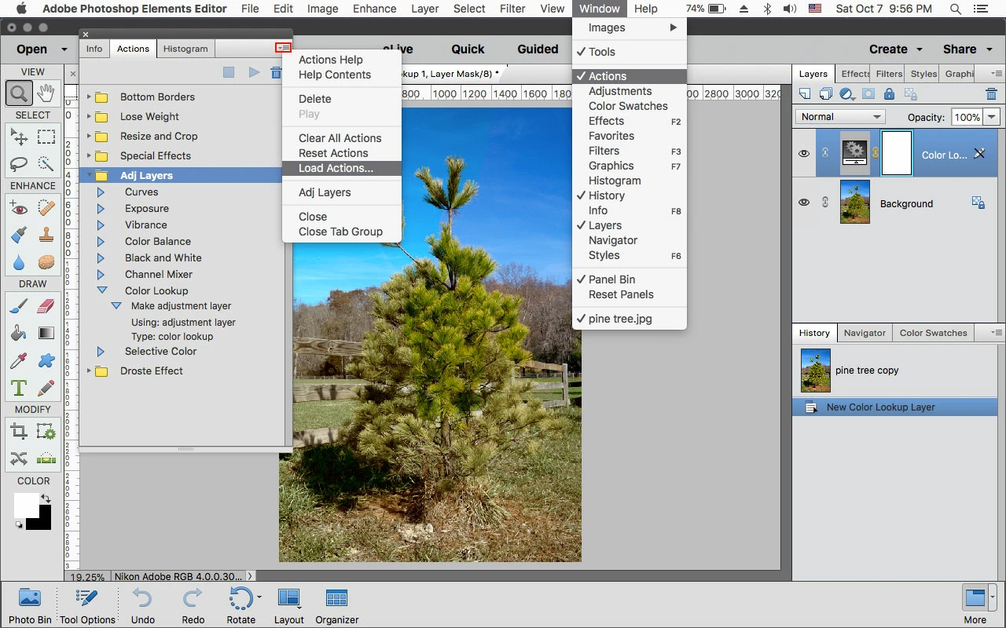
Task: Click the lock all pixels icon
Action: pyautogui.click(x=889, y=94)
